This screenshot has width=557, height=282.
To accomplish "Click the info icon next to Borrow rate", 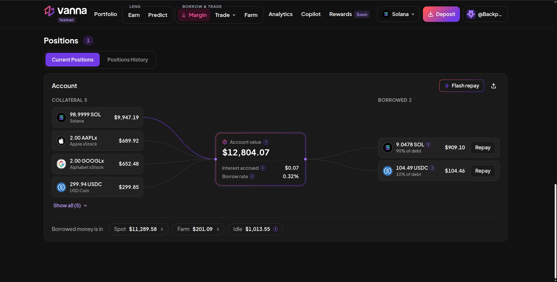I will coord(252,176).
